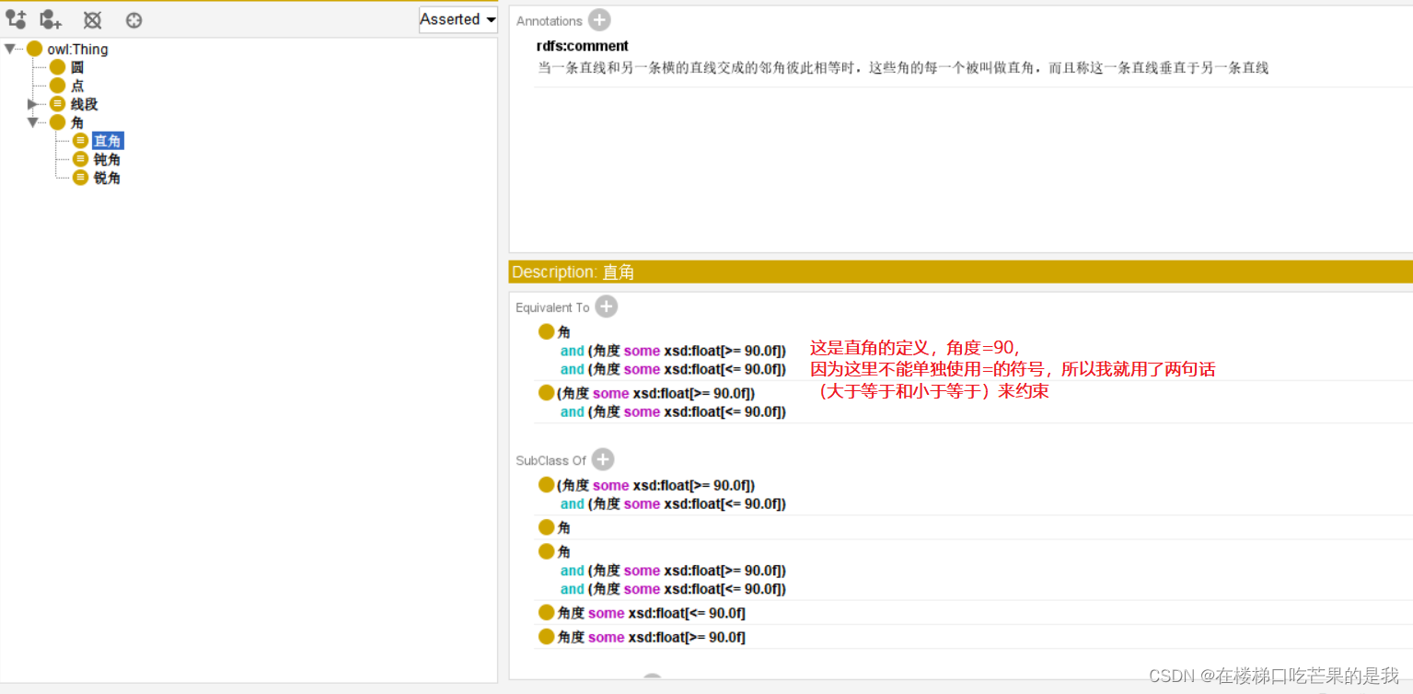Collapse the 角 class node
Image resolution: width=1413 pixels, height=694 pixels.
click(32, 122)
